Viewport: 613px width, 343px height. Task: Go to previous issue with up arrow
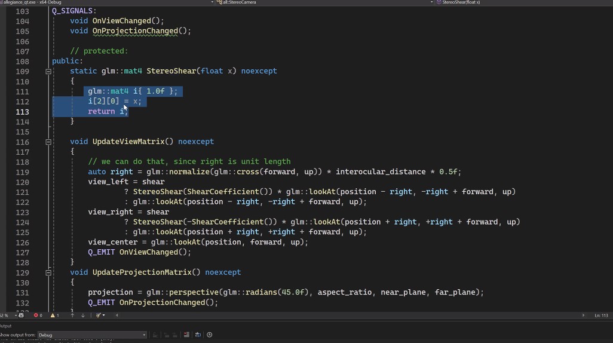73,315
